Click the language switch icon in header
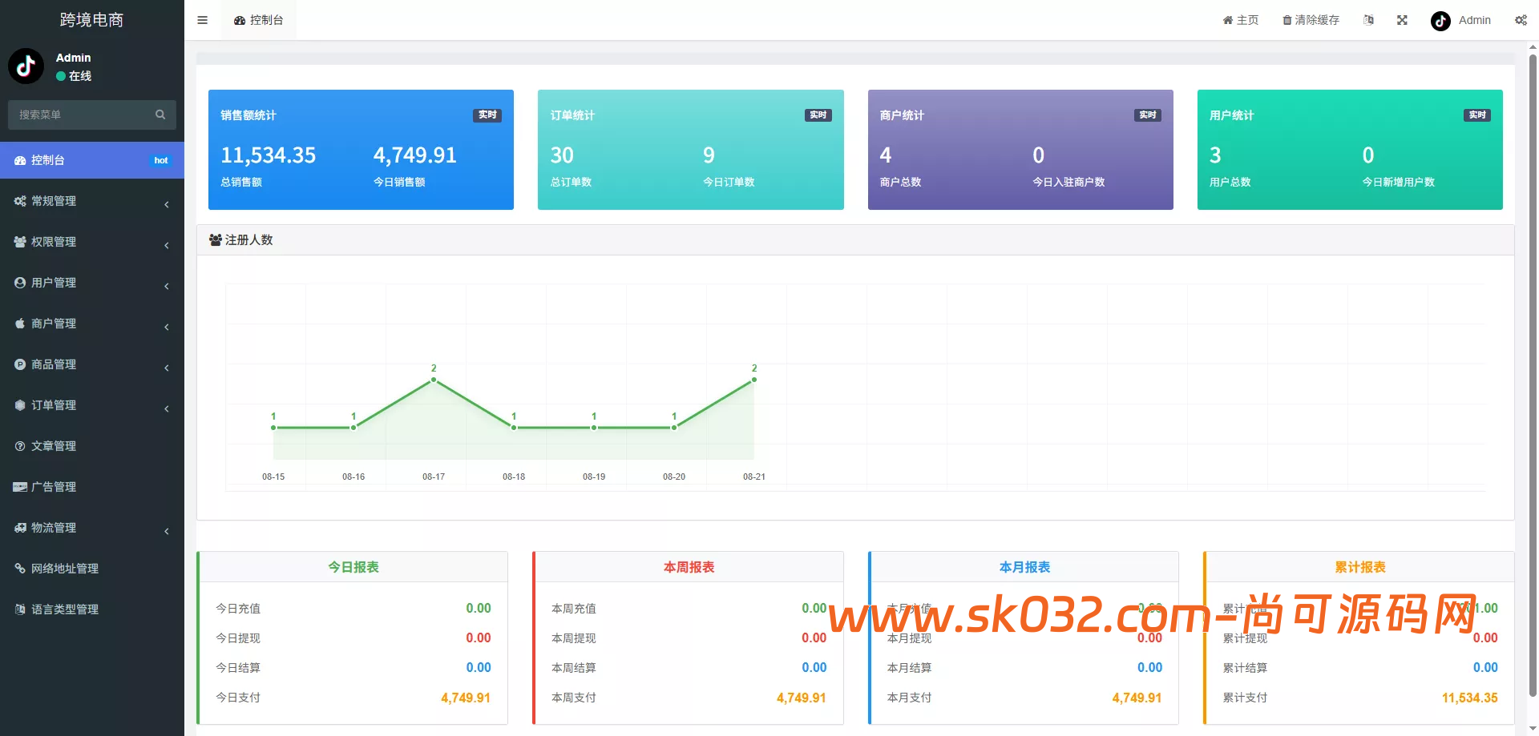This screenshot has height=736, width=1539. click(1369, 20)
